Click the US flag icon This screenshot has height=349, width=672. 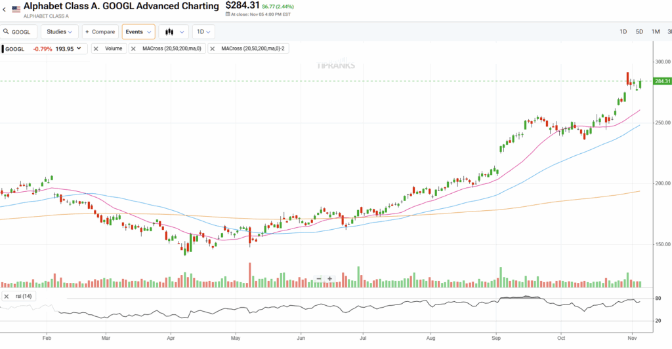pyautogui.click(x=16, y=9)
